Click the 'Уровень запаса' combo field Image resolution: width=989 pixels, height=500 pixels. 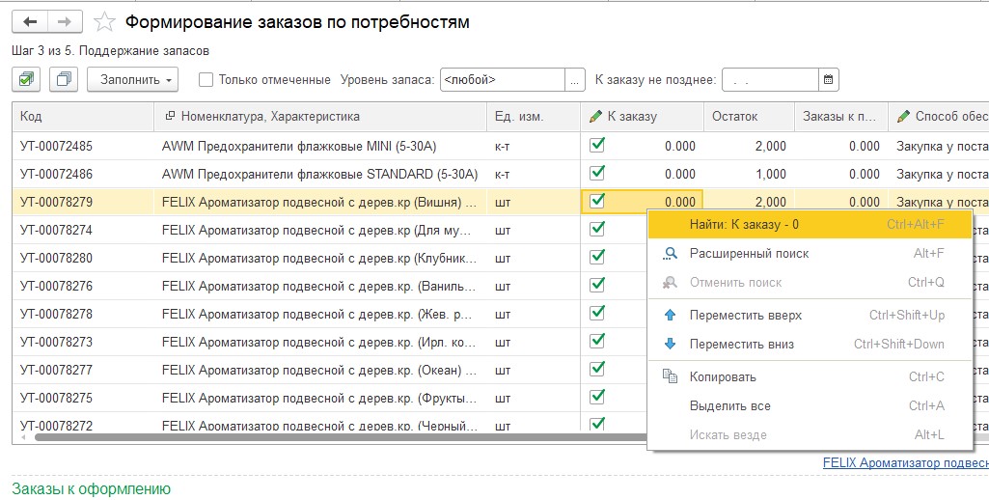pos(502,79)
